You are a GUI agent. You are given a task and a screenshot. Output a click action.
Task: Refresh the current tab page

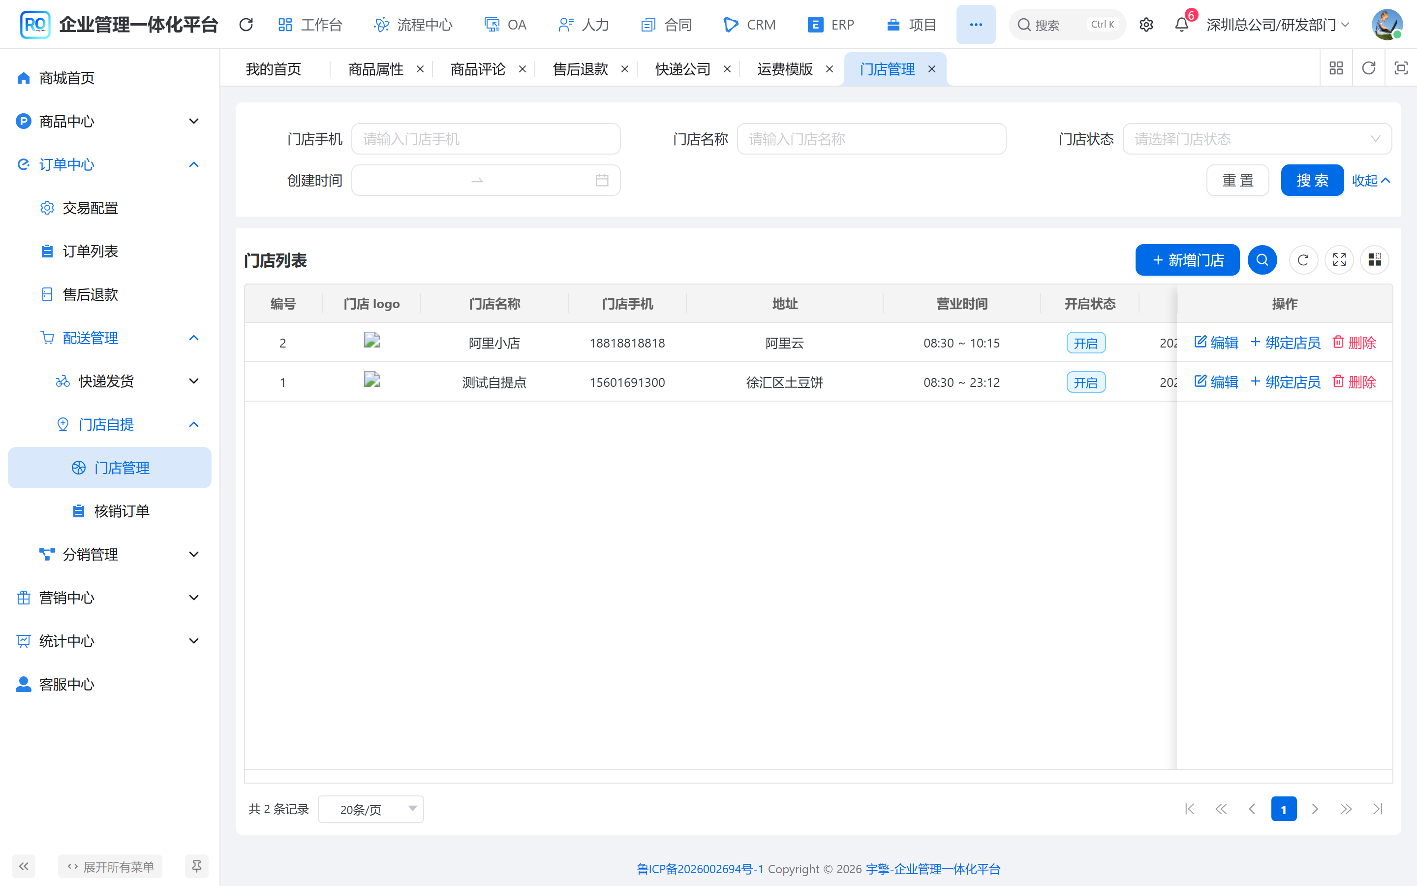tap(1368, 68)
